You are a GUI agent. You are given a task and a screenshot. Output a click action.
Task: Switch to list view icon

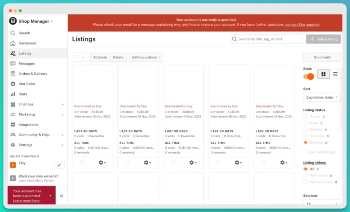tap(335, 74)
